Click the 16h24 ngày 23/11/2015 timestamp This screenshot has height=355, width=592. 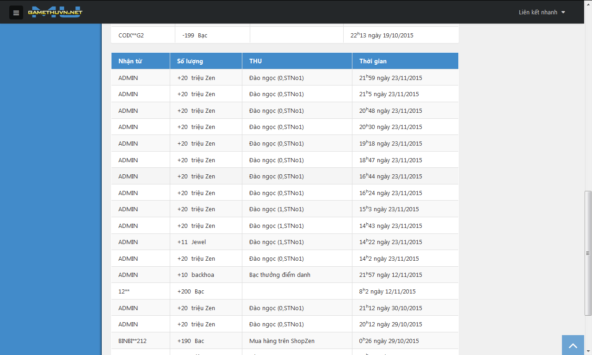click(391, 193)
